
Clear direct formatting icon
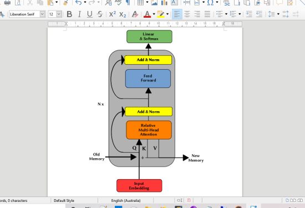click(135, 14)
